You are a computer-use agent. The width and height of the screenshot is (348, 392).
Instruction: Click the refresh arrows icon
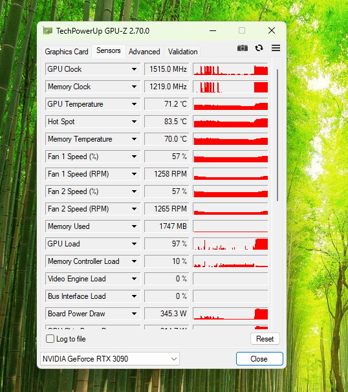[259, 48]
